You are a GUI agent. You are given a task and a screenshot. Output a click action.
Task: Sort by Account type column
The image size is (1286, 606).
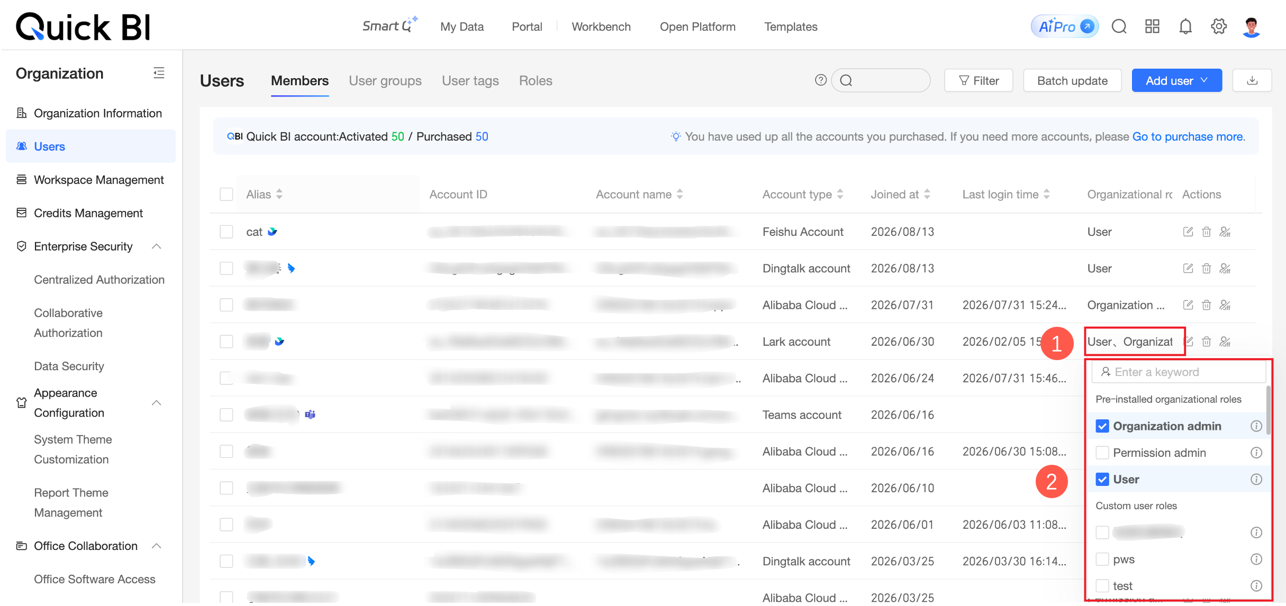pos(840,194)
